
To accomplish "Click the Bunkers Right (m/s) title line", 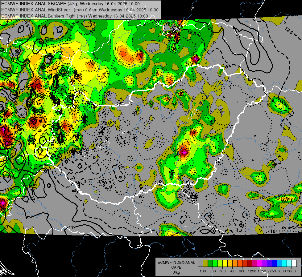I will 75,16.
